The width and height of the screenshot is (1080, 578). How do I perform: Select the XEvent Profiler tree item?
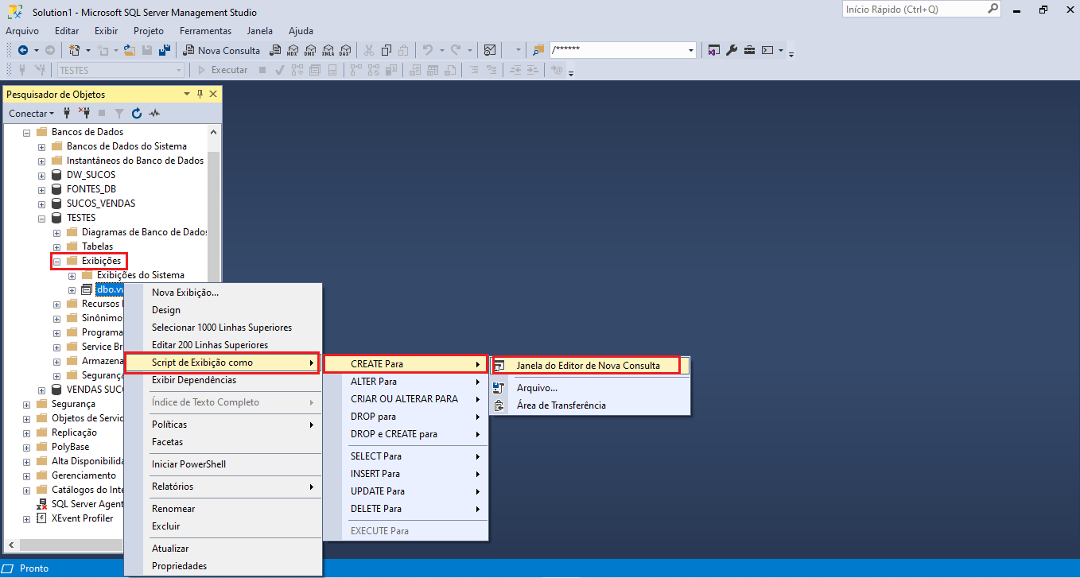(x=82, y=518)
